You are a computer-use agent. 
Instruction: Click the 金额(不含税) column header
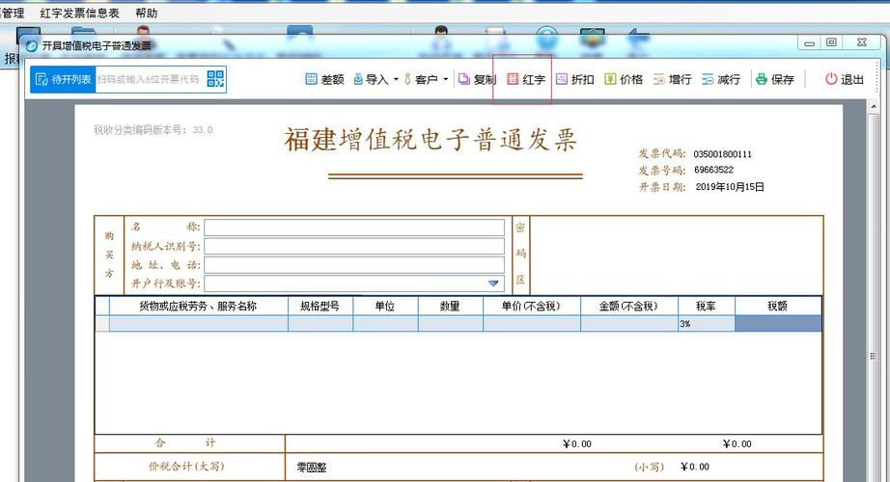tap(629, 307)
